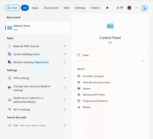
Task: Open the three-dot more options menu
Action: tap(137, 8)
